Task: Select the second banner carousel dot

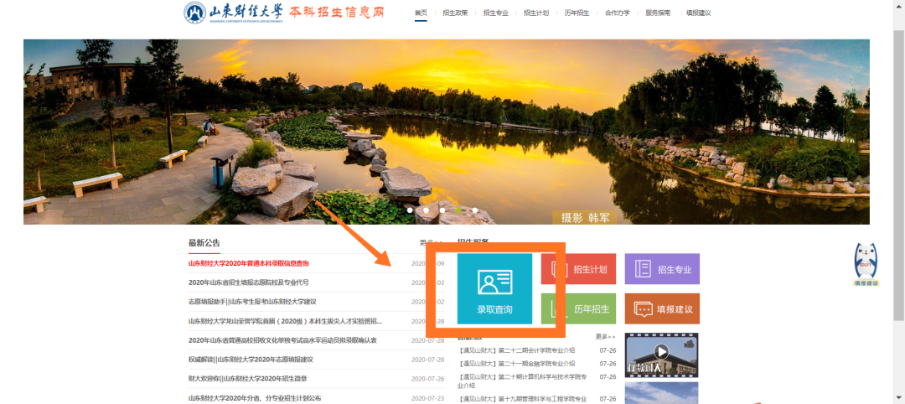Action: [426, 210]
